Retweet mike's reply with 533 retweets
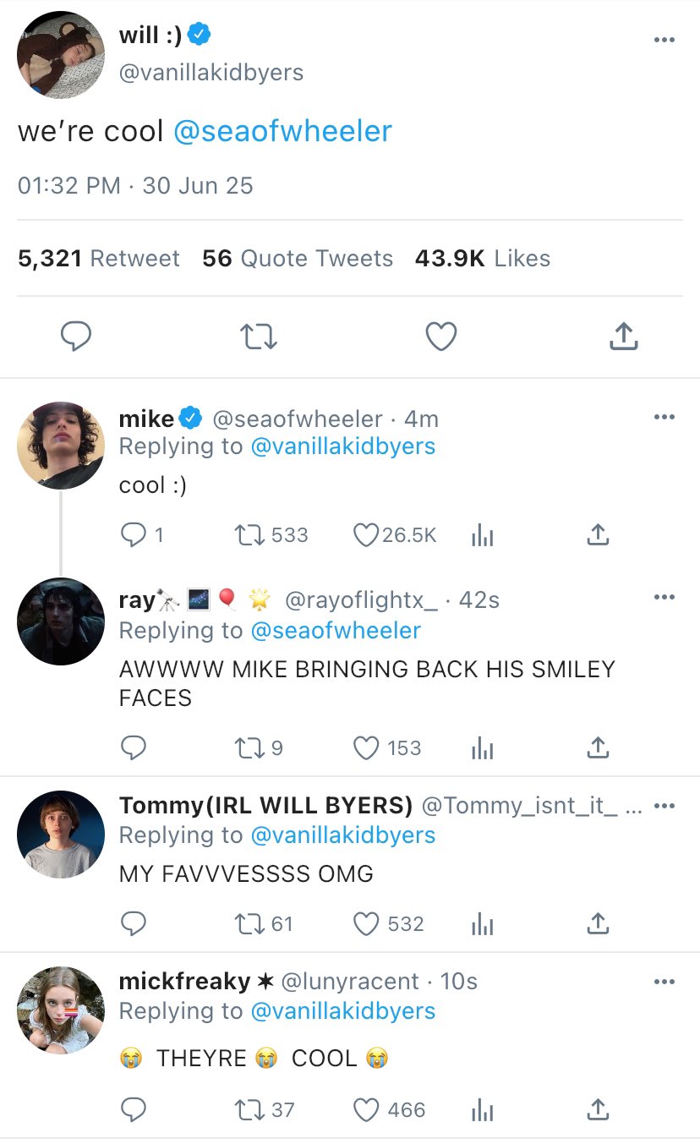The width and height of the screenshot is (700, 1144). 246,535
